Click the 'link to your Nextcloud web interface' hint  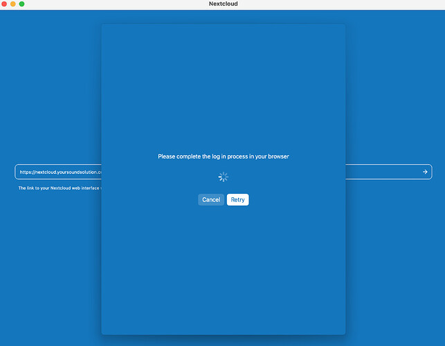(x=59, y=188)
